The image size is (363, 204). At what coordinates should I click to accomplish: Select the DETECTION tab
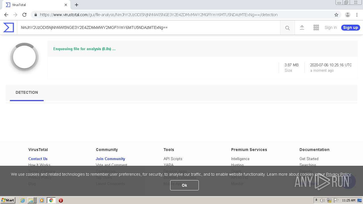click(27, 92)
